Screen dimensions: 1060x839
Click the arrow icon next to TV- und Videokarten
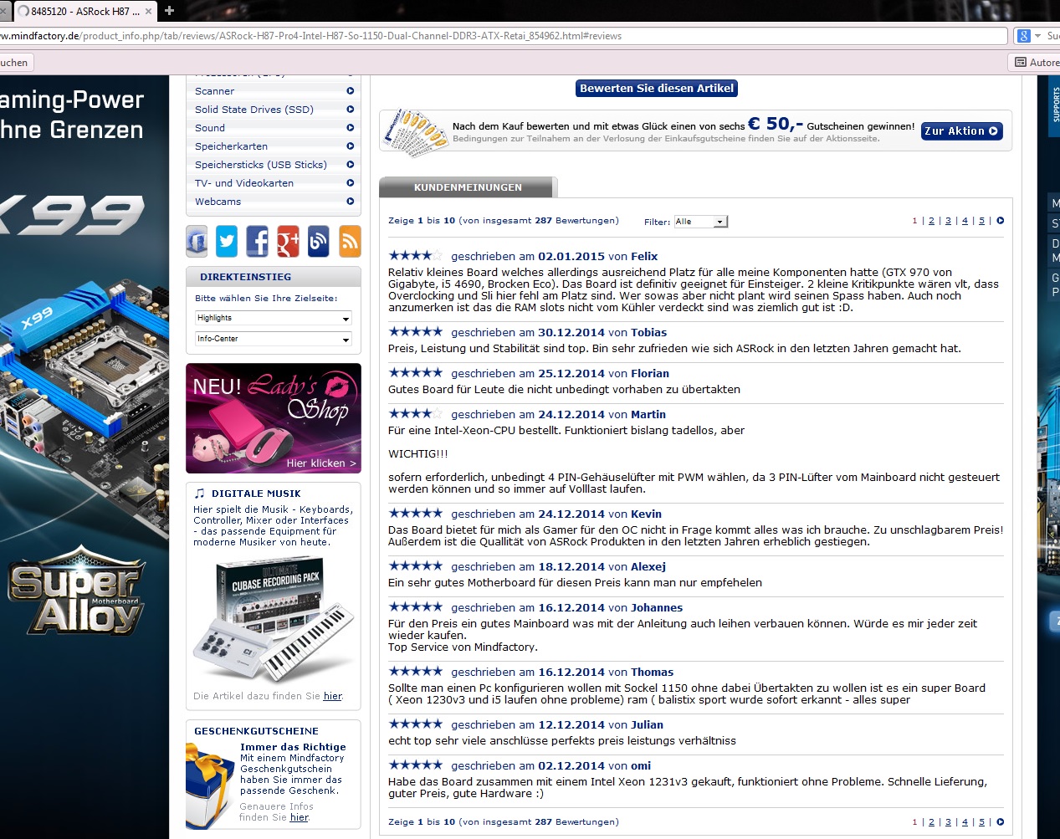[350, 183]
